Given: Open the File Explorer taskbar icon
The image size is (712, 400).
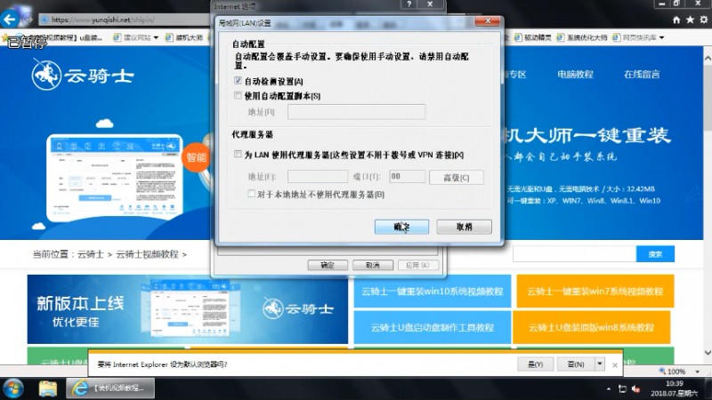Looking at the screenshot, I should (x=48, y=388).
